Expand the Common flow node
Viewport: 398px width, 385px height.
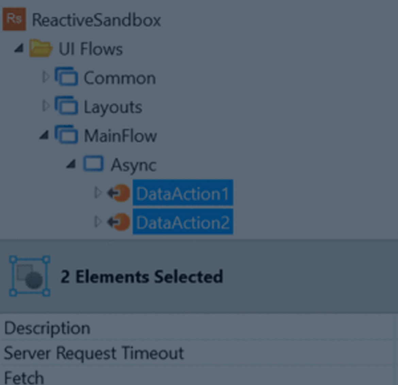(x=45, y=77)
